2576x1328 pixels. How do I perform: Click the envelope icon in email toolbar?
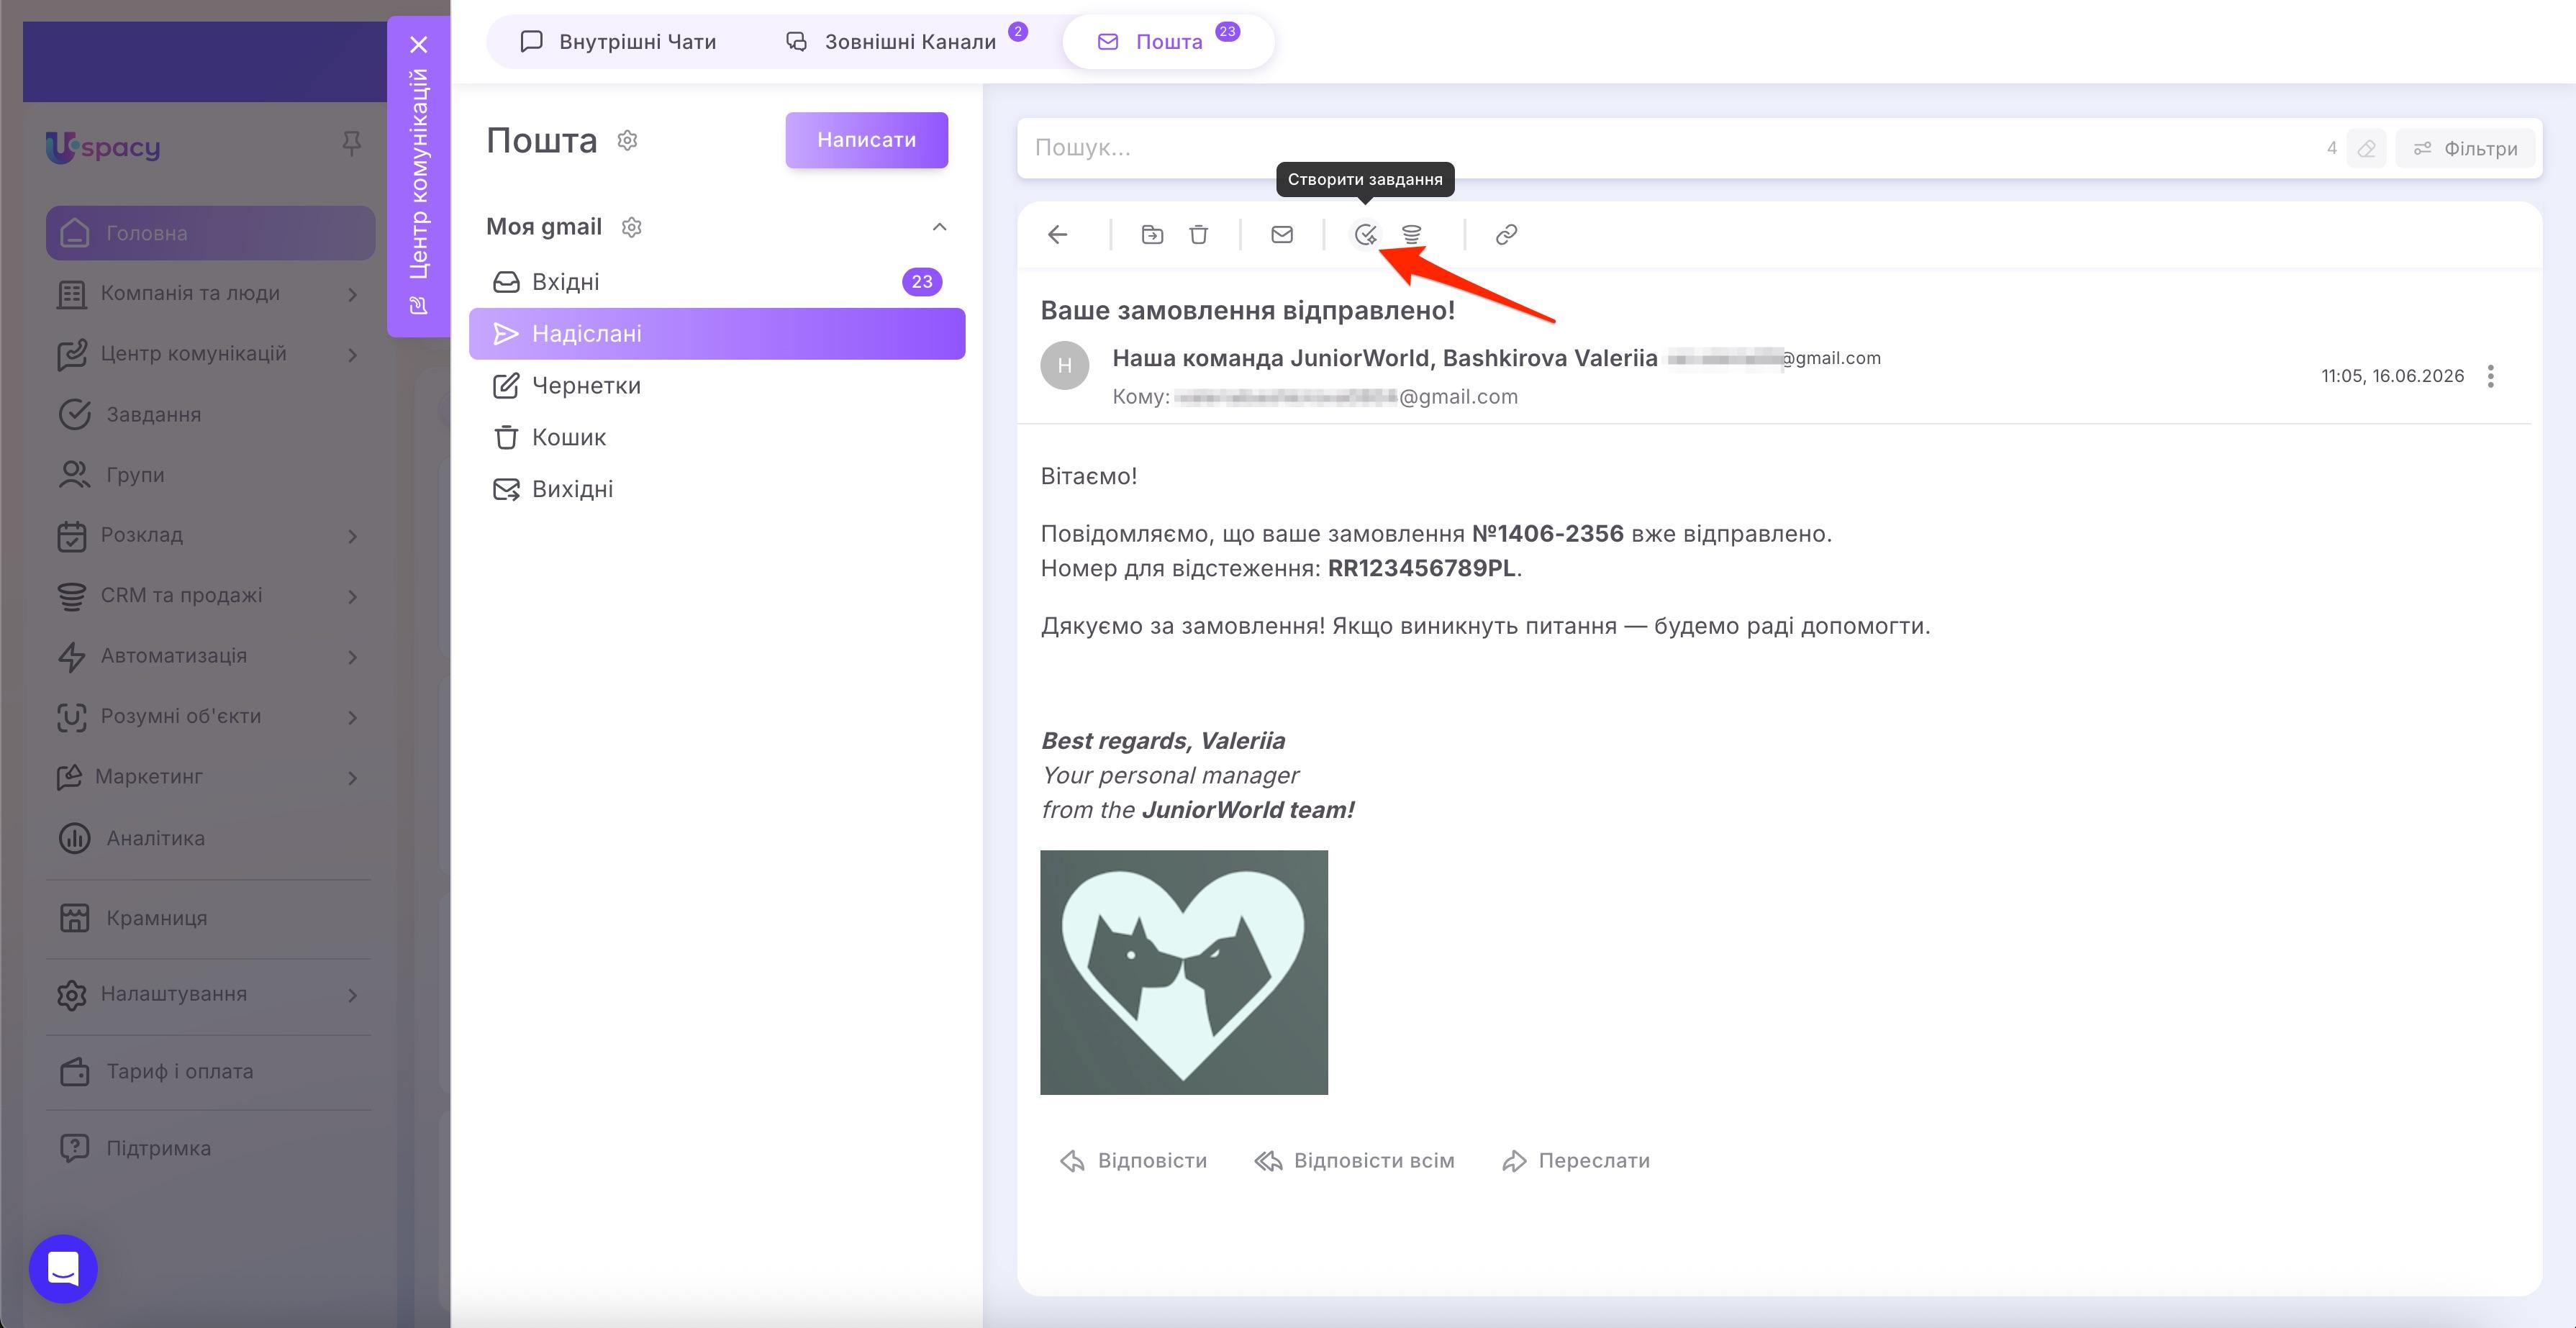point(1282,234)
